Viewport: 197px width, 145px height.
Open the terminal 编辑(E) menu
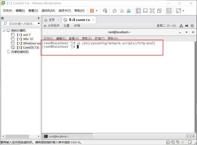pos(61,38)
